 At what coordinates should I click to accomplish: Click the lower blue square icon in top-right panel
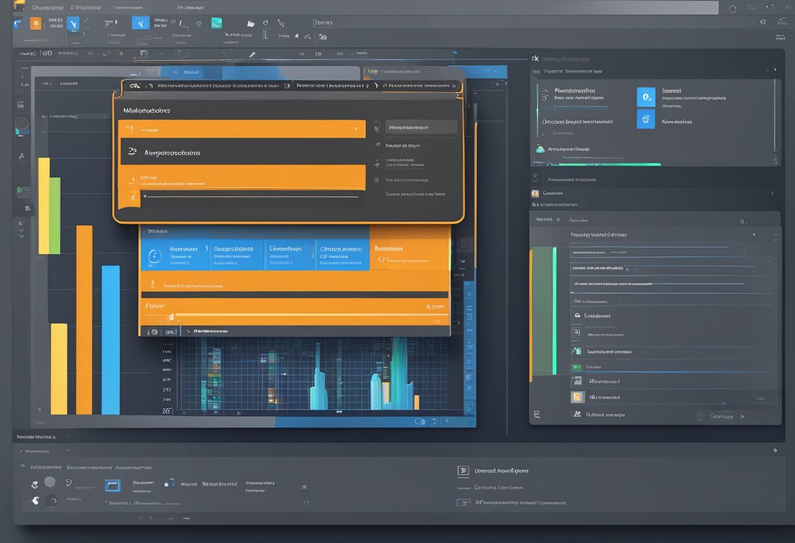tap(646, 119)
